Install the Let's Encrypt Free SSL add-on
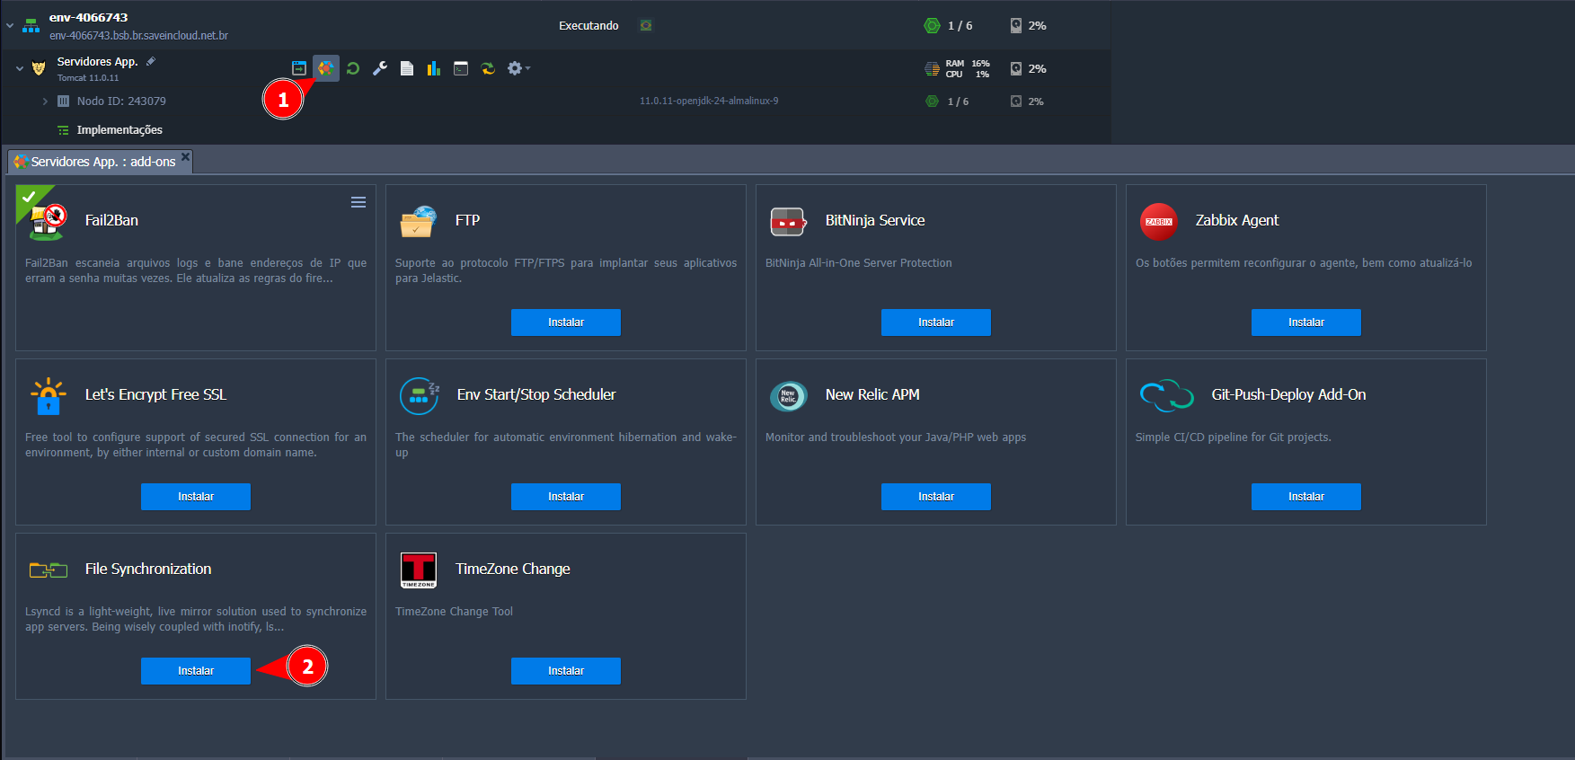Screen dimensions: 1575x760 [195, 497]
